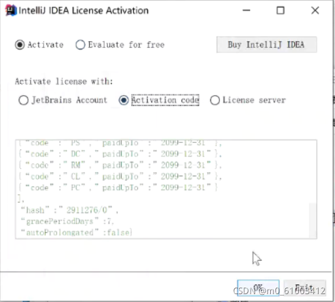335x302 pixels.
Task: Click the line with code "DC"
Action: [x=120, y=154]
